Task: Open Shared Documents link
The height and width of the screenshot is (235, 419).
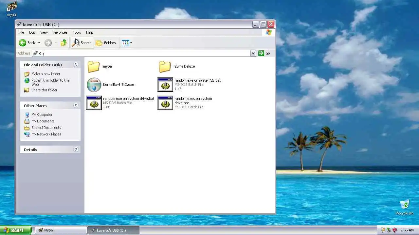Action: pyautogui.click(x=46, y=128)
